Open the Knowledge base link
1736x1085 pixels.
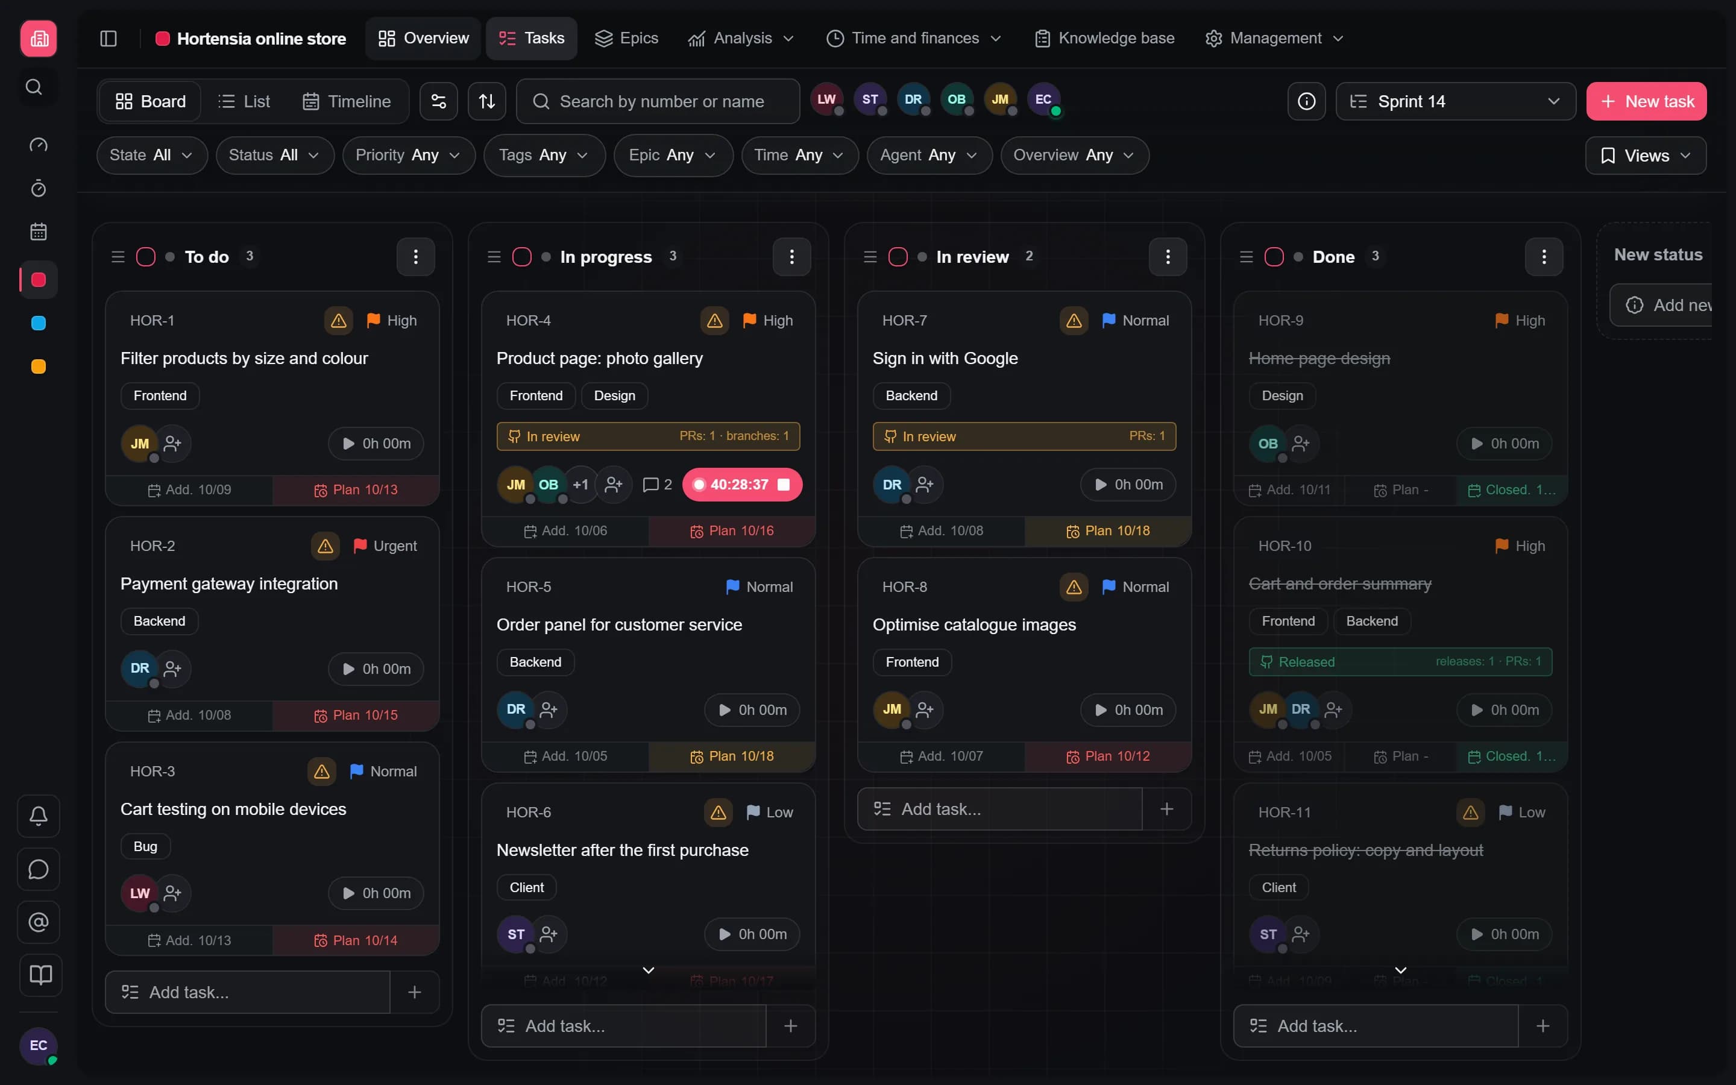(x=1104, y=38)
